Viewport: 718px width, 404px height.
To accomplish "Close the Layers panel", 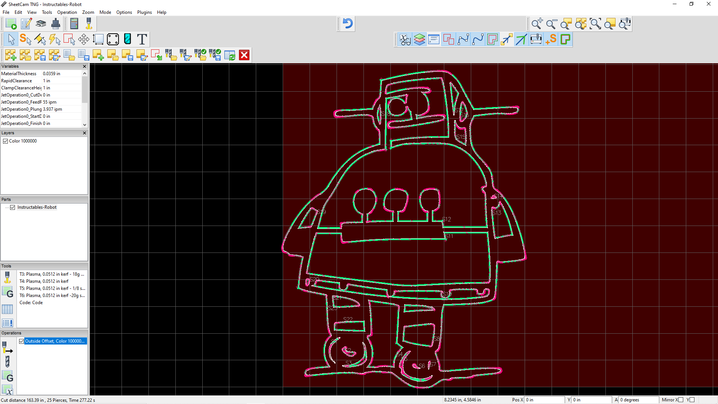I will (x=85, y=133).
